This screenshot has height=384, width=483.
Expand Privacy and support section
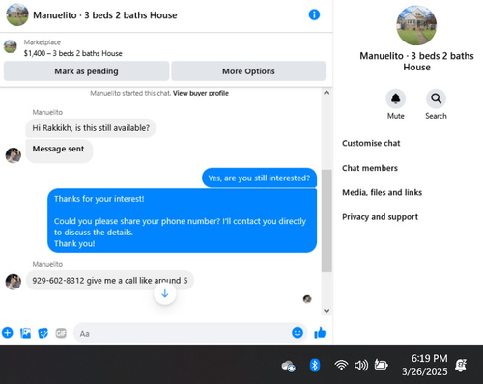[380, 217]
